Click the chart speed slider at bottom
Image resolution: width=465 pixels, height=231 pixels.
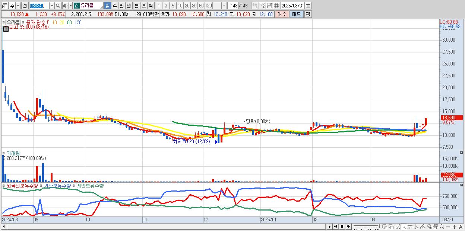click(x=366, y=227)
